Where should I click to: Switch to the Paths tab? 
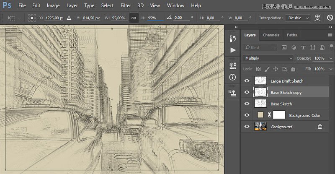pos(292,35)
